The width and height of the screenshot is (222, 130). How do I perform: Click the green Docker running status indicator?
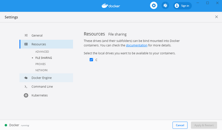(x=6, y=125)
